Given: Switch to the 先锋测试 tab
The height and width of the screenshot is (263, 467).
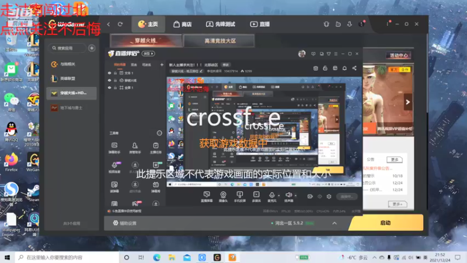Looking at the screenshot, I should (x=221, y=24).
